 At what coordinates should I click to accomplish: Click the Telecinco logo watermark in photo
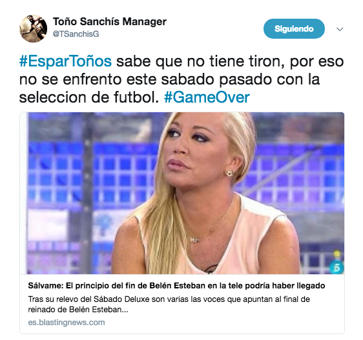coord(337,267)
